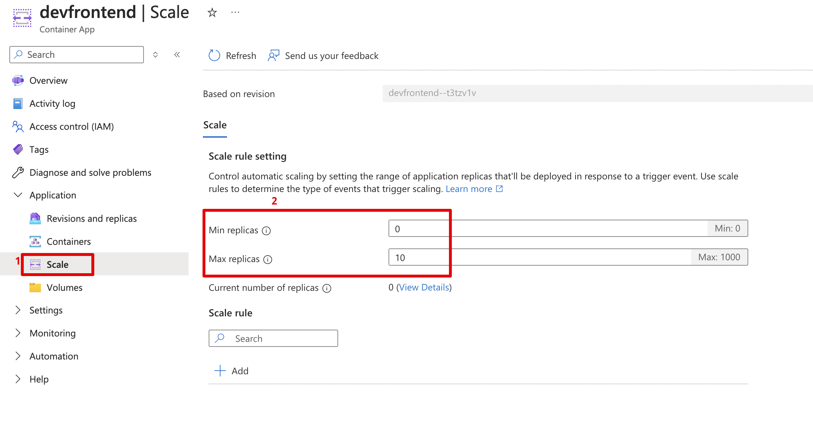Expand the Automation section

[x=18, y=356]
